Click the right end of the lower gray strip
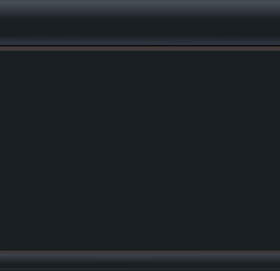 point(278,252)
